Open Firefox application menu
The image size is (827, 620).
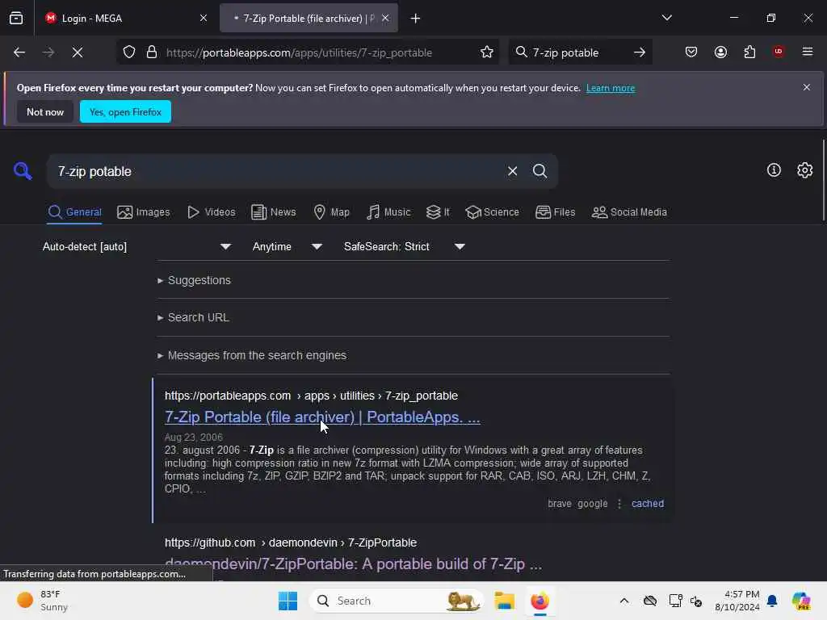[x=808, y=52]
